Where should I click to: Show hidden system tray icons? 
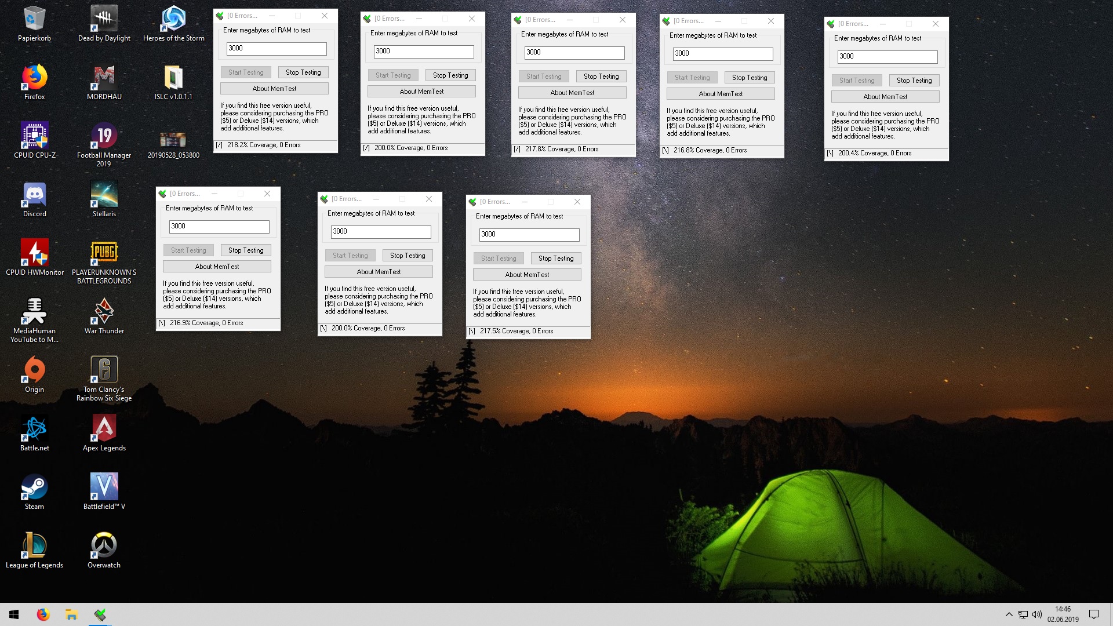pos(1009,614)
